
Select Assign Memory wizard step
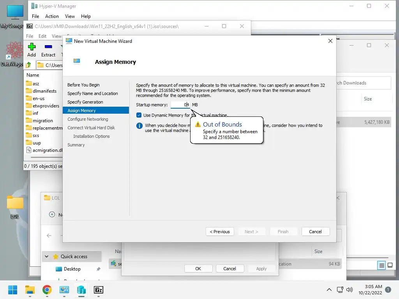(96, 111)
